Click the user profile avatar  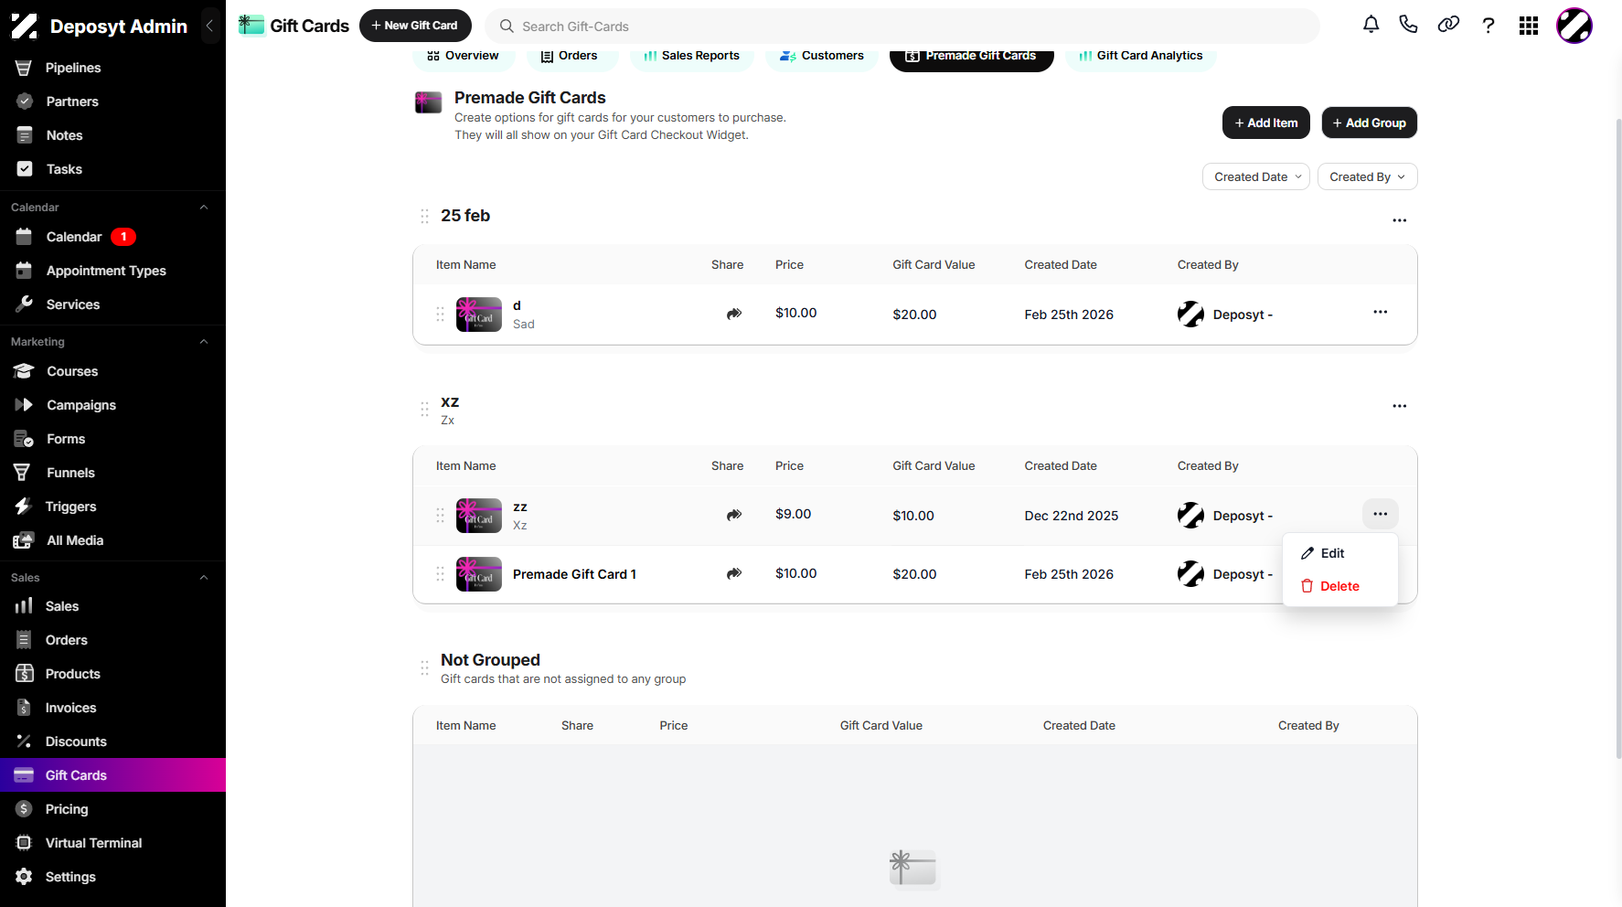click(x=1574, y=26)
